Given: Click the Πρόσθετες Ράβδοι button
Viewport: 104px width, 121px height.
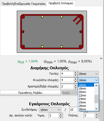Looking at the screenshot, I should point(30,93).
